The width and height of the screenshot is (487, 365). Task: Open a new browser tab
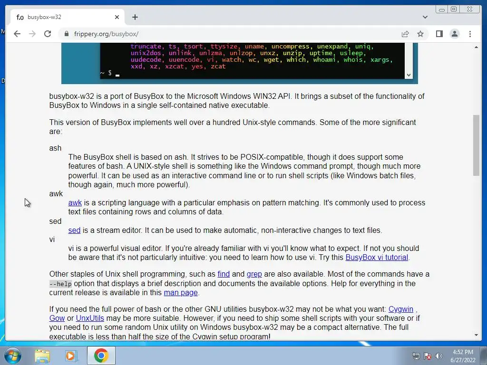(135, 17)
